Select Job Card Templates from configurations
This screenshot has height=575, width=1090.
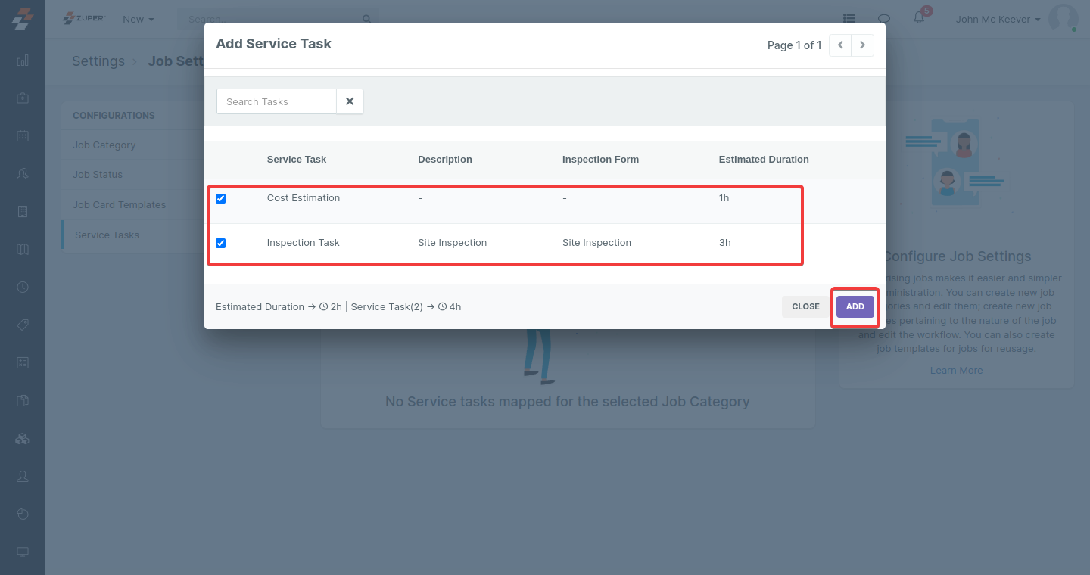[119, 204]
